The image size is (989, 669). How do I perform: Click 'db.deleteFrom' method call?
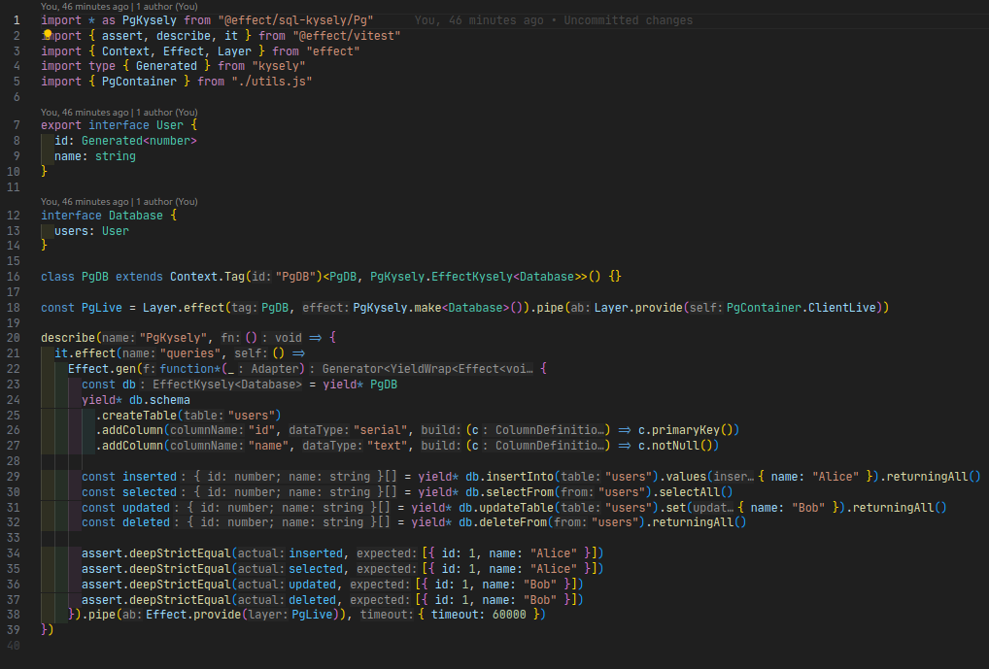pyautogui.click(x=502, y=522)
